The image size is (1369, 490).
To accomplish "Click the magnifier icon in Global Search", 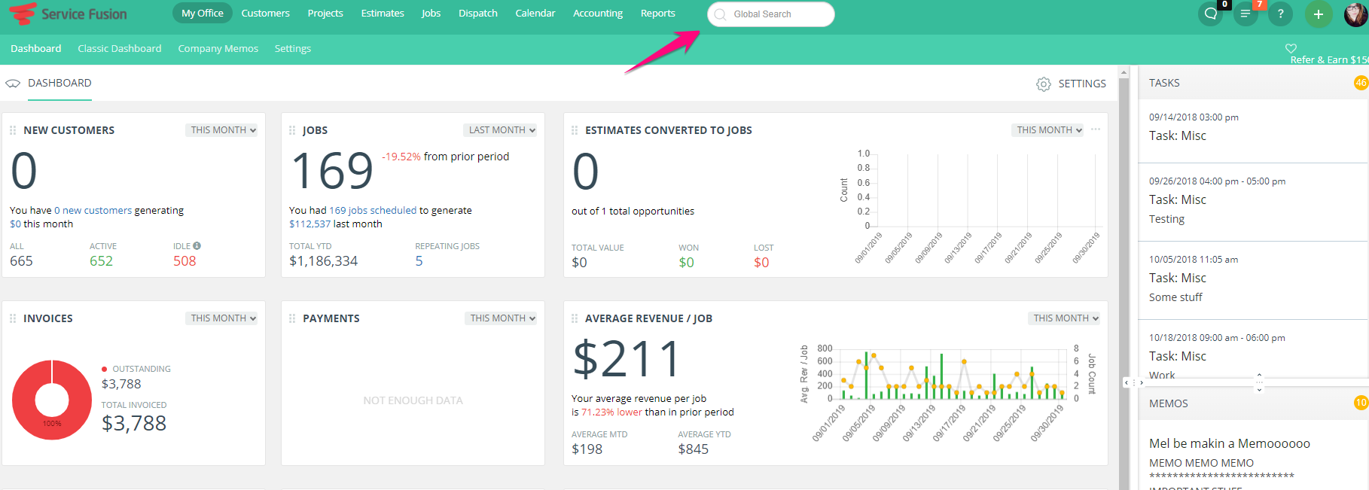I will point(720,14).
